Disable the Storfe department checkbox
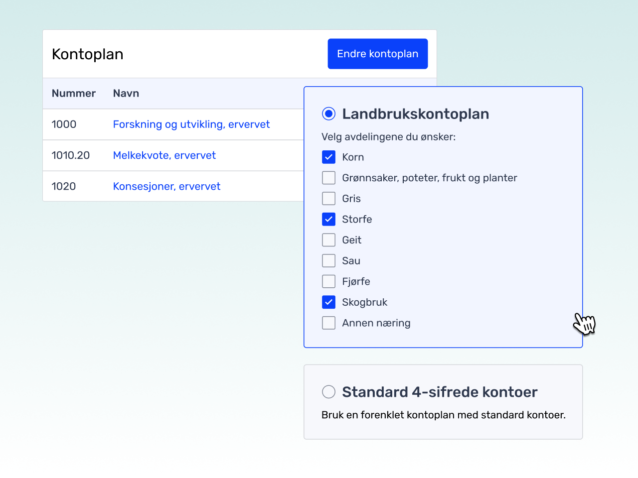Viewport: 638px width, 478px height. [328, 219]
